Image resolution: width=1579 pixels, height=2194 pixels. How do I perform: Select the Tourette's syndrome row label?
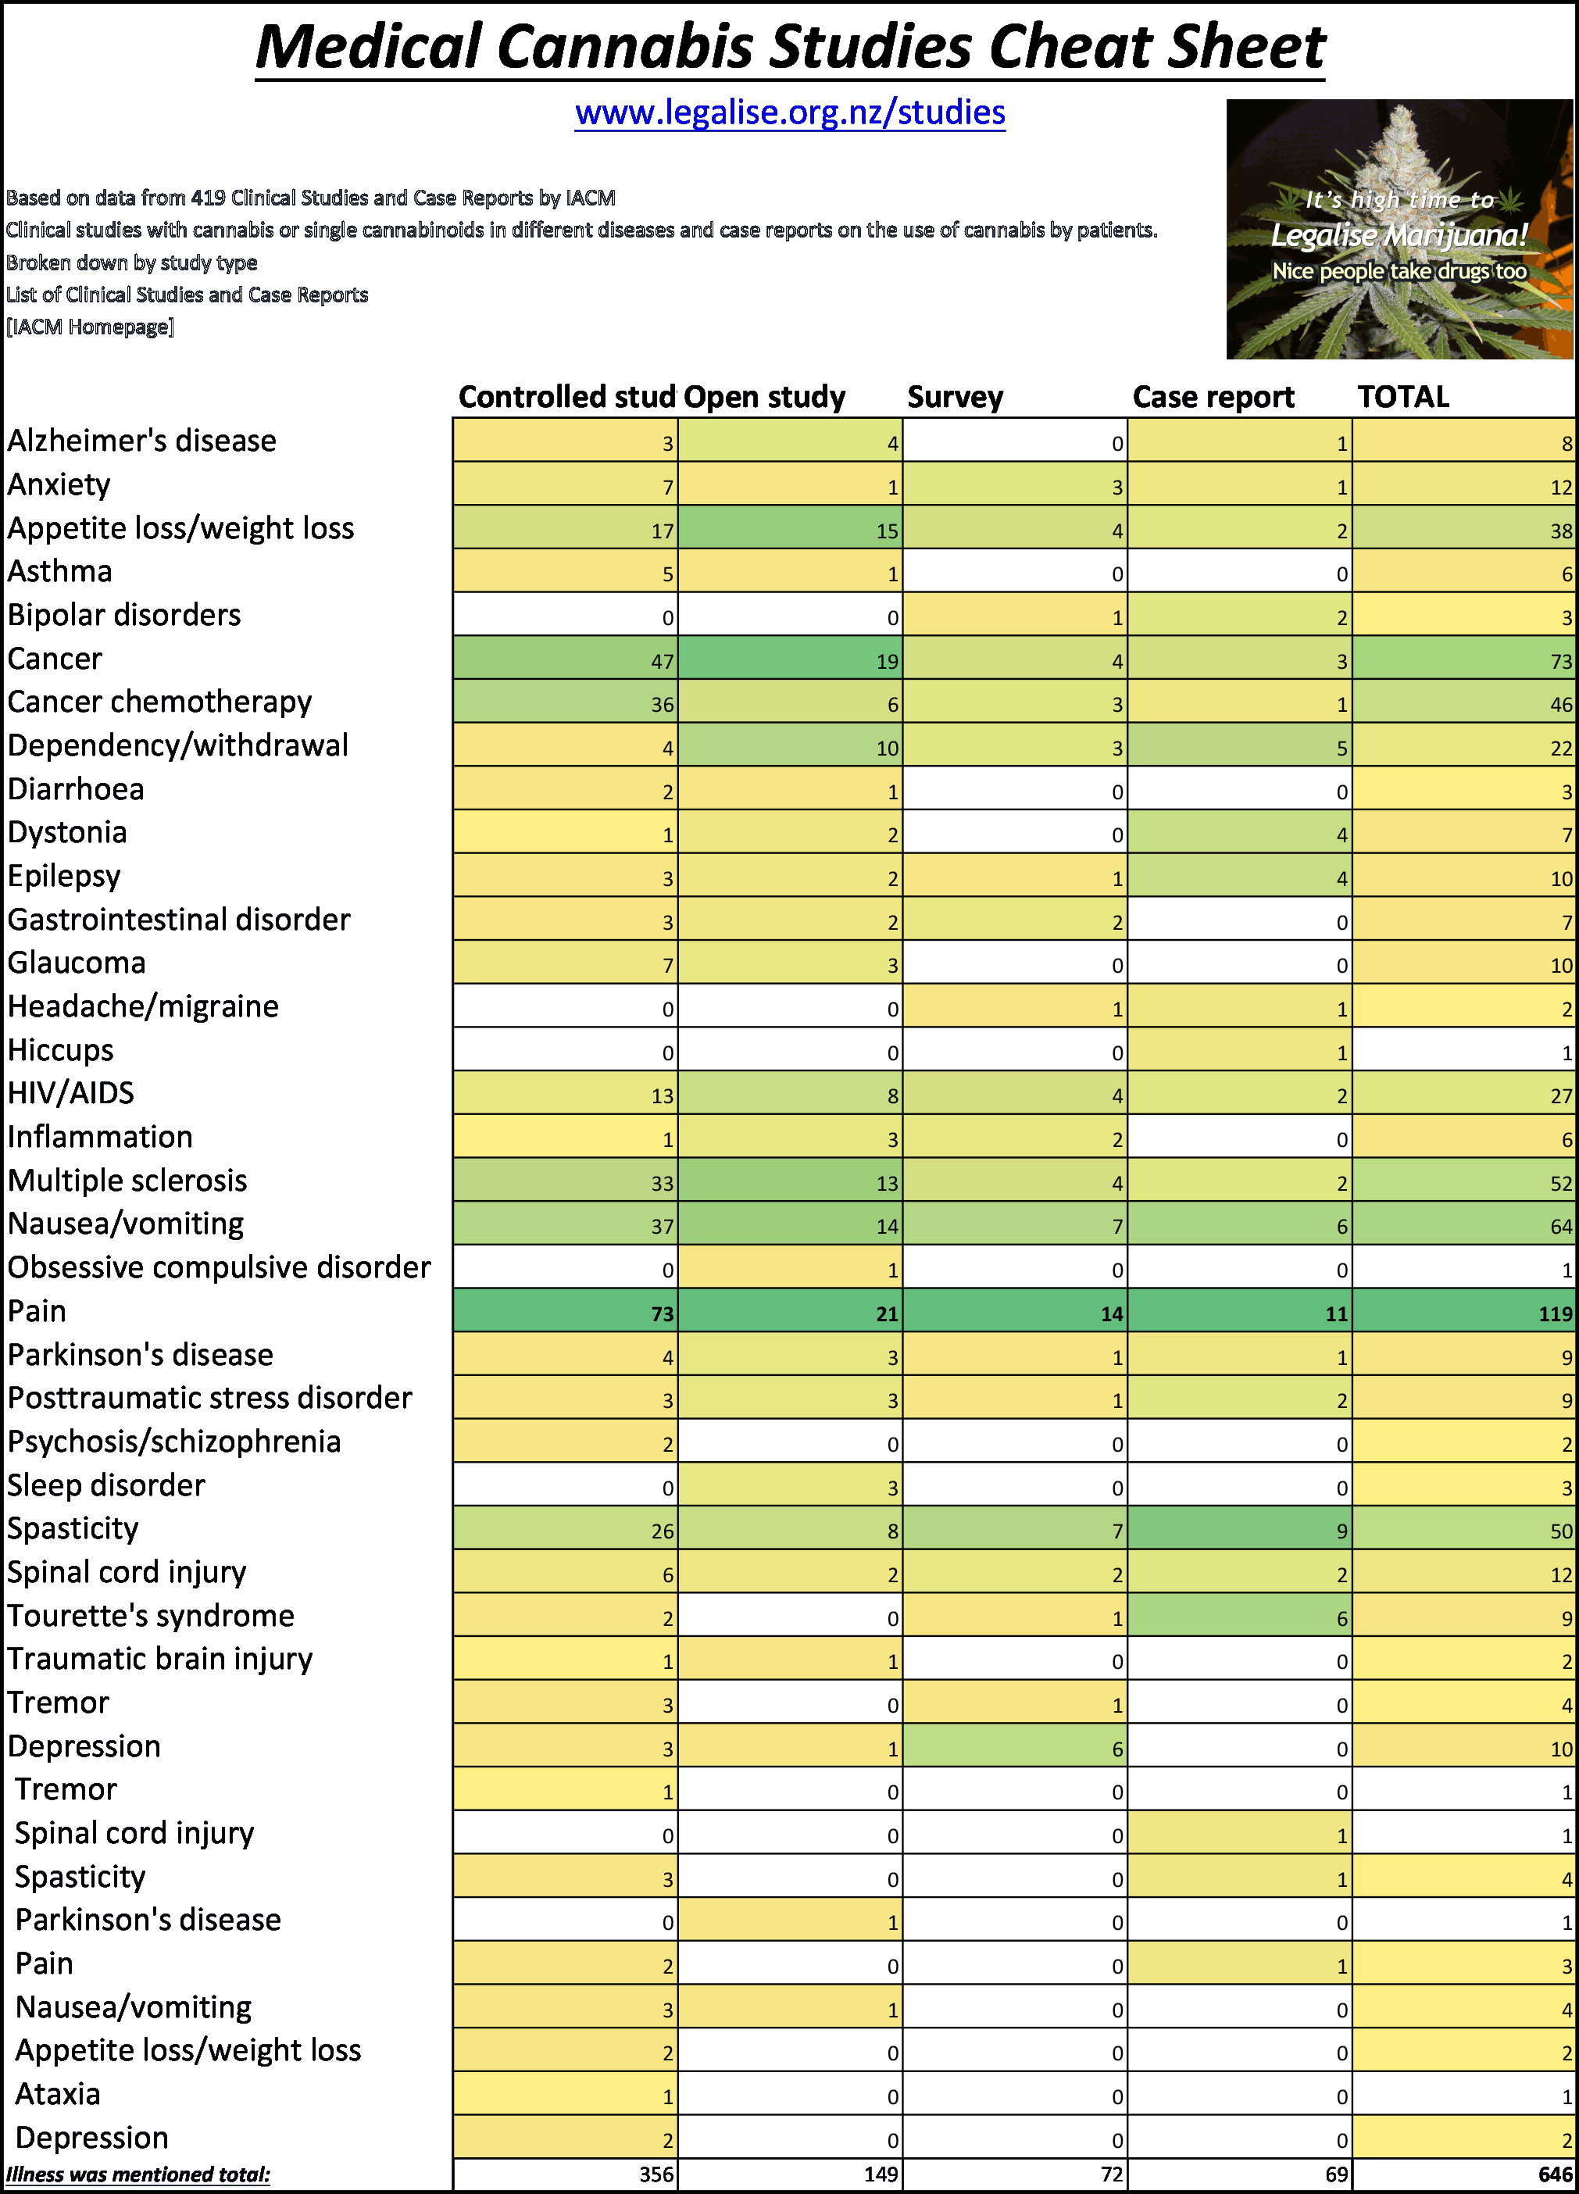click(150, 1616)
